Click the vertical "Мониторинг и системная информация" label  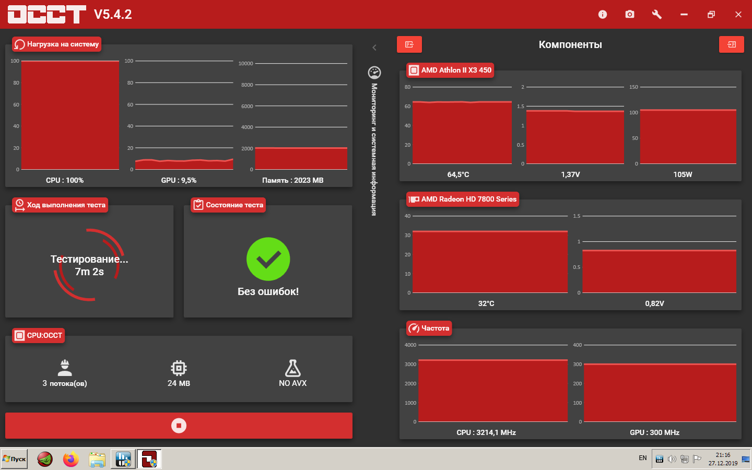click(x=374, y=149)
